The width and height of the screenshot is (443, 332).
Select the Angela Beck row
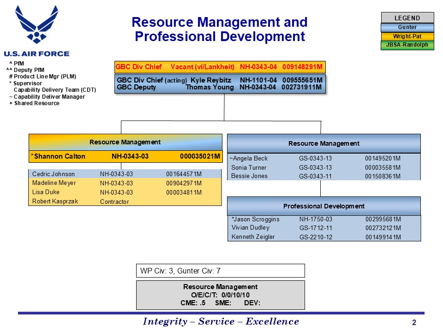[x=323, y=159]
